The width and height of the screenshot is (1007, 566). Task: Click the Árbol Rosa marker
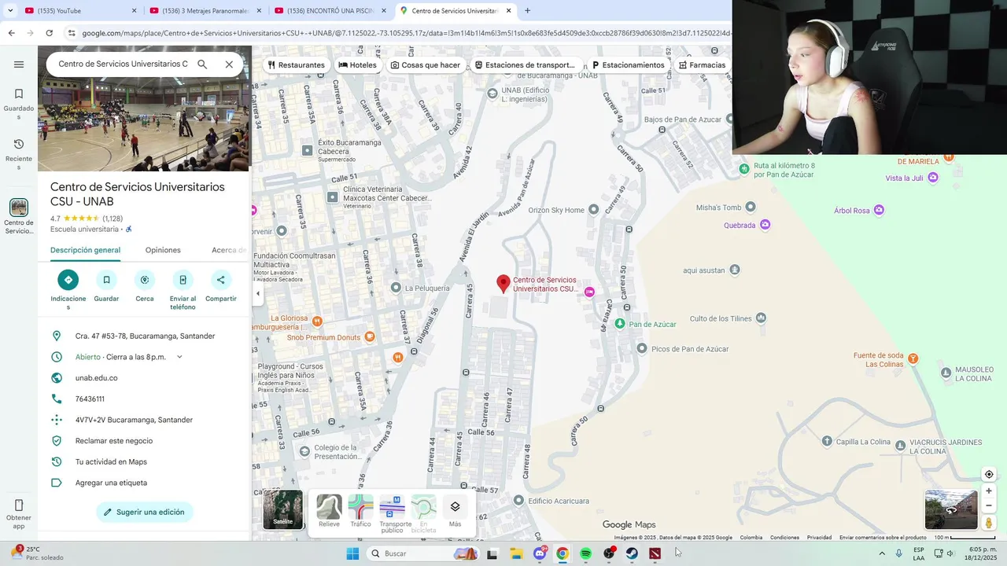pyautogui.click(x=880, y=210)
